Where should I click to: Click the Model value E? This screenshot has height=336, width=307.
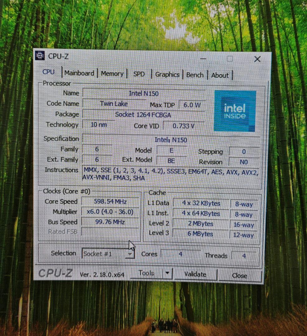click(171, 151)
